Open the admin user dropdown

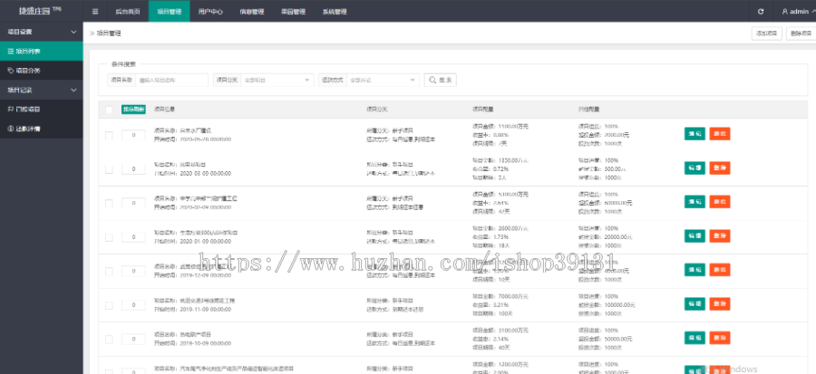[x=798, y=12]
